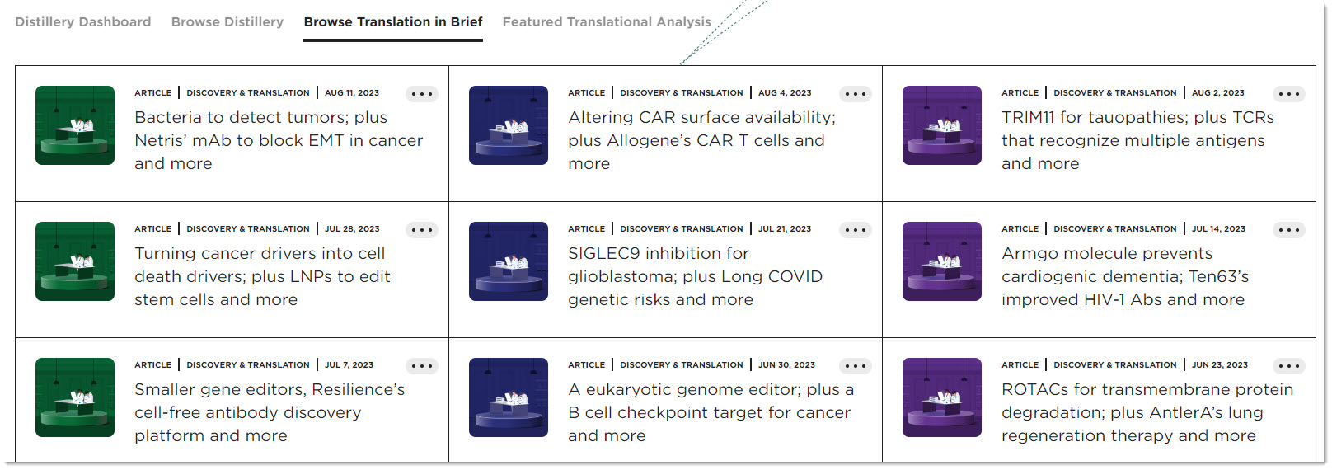Screen dimensions: 1332x470
Task: Click the blue thumbnail for the Jul 21 article
Action: click(x=509, y=261)
